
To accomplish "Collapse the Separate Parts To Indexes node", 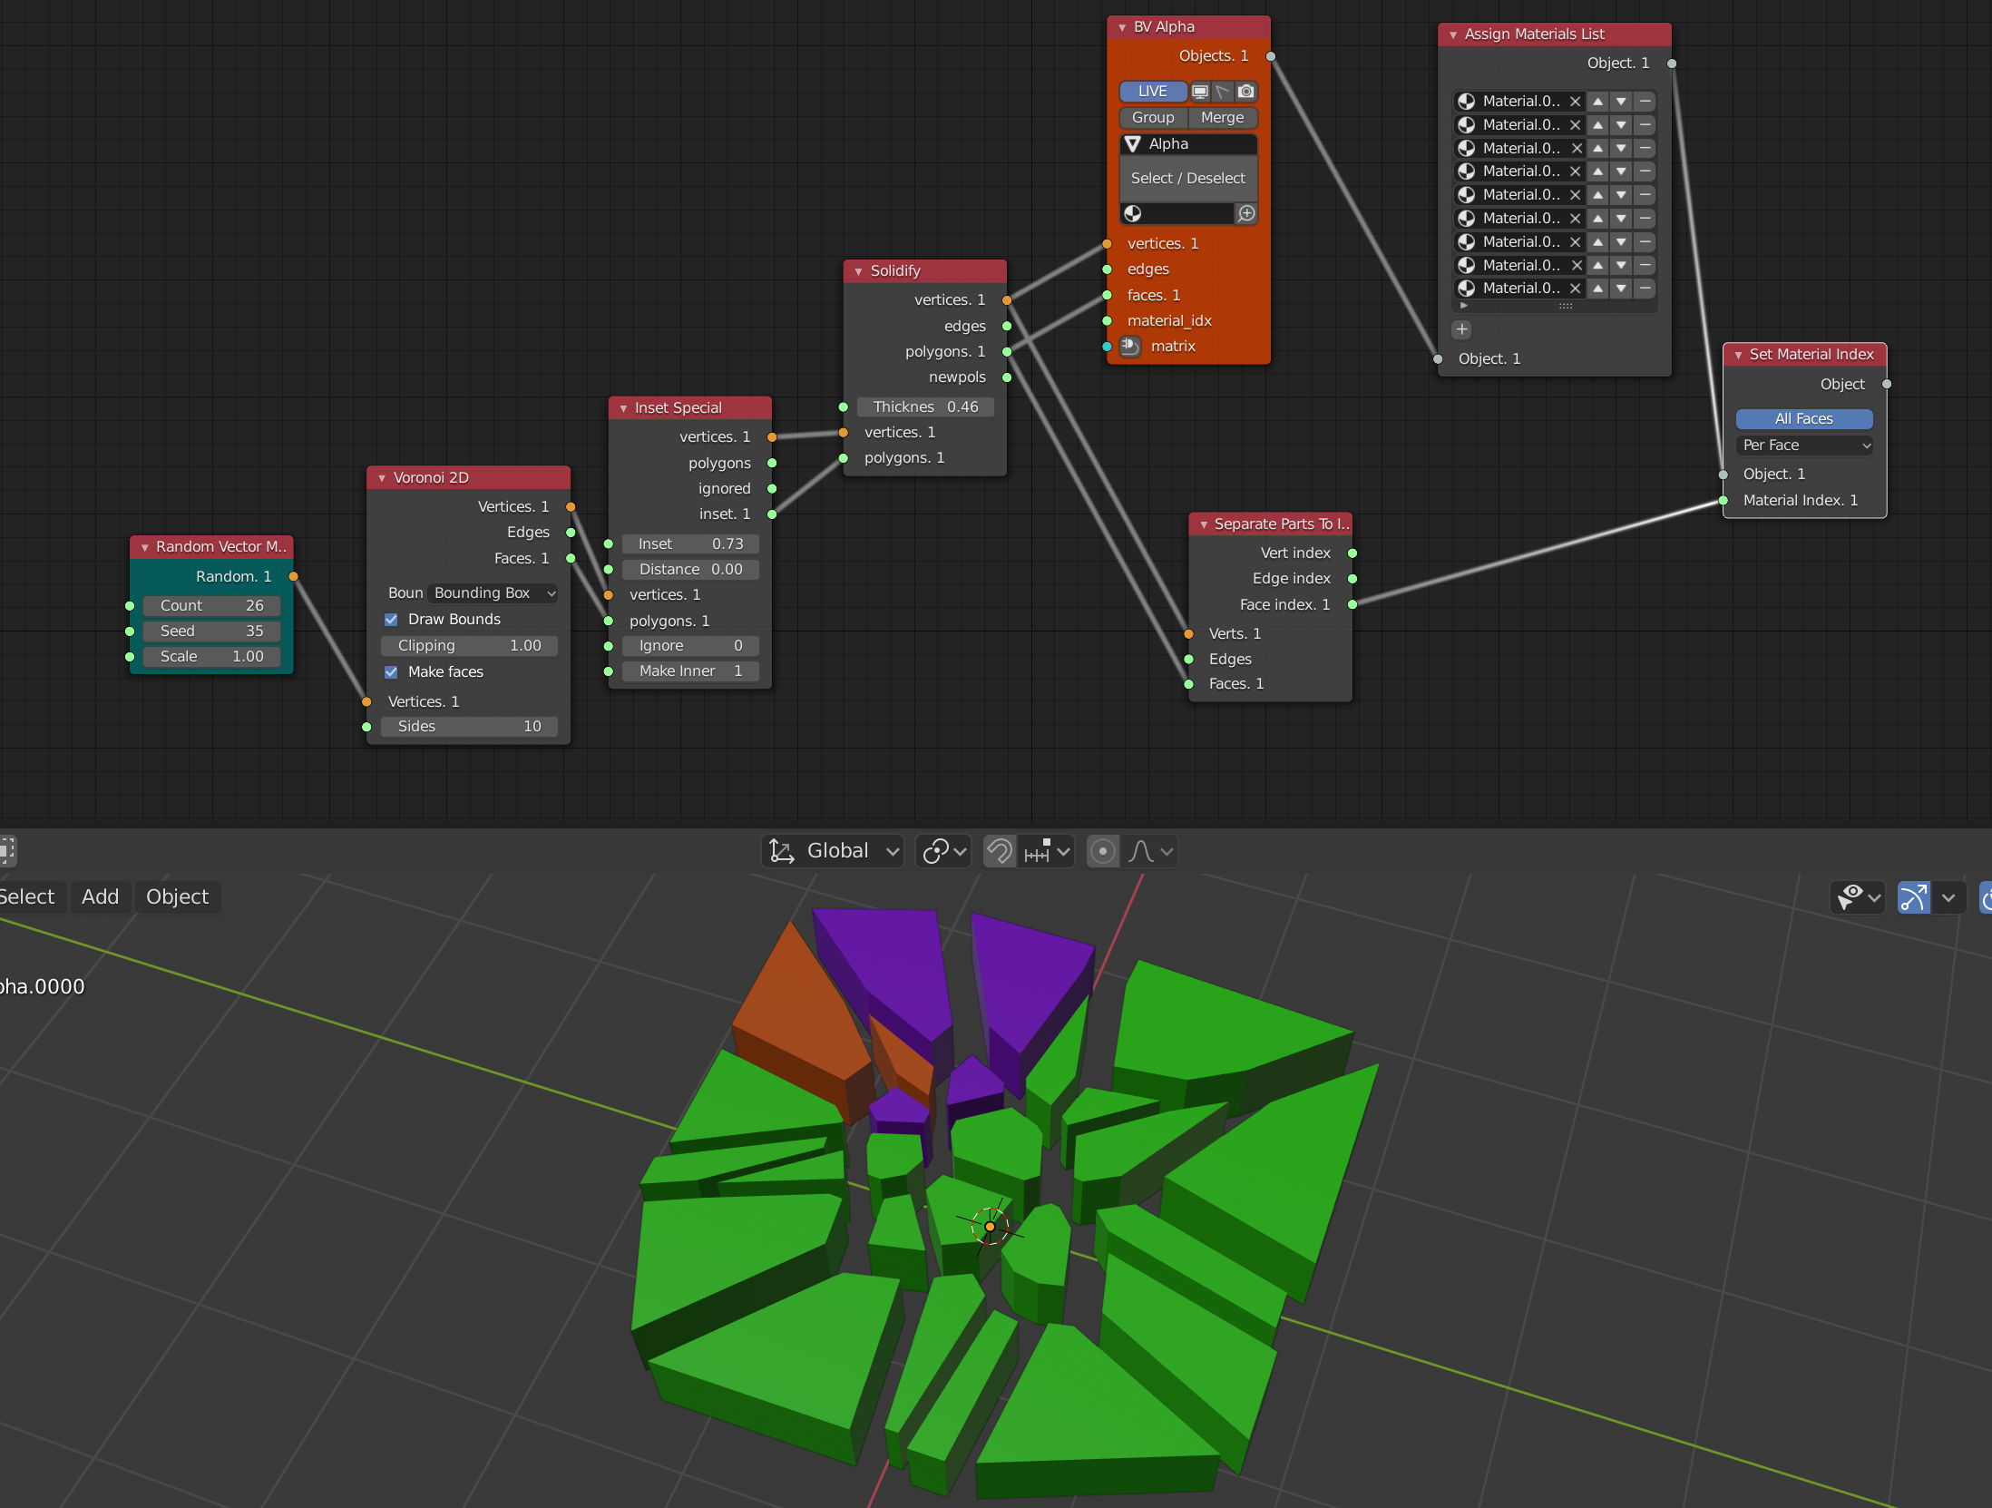I will [1204, 524].
